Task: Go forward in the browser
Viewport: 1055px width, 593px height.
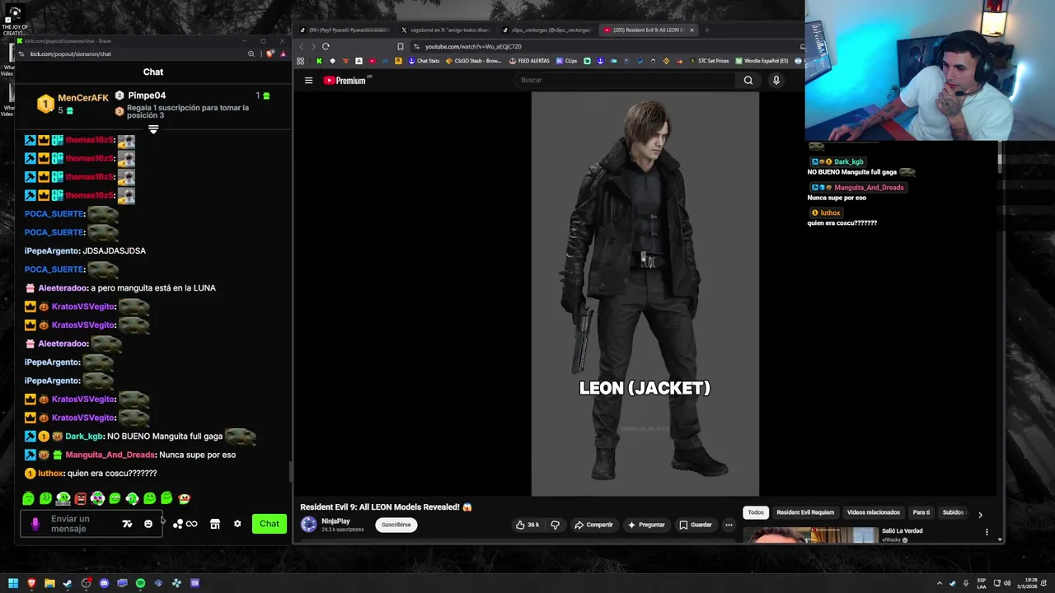Action: (x=313, y=46)
